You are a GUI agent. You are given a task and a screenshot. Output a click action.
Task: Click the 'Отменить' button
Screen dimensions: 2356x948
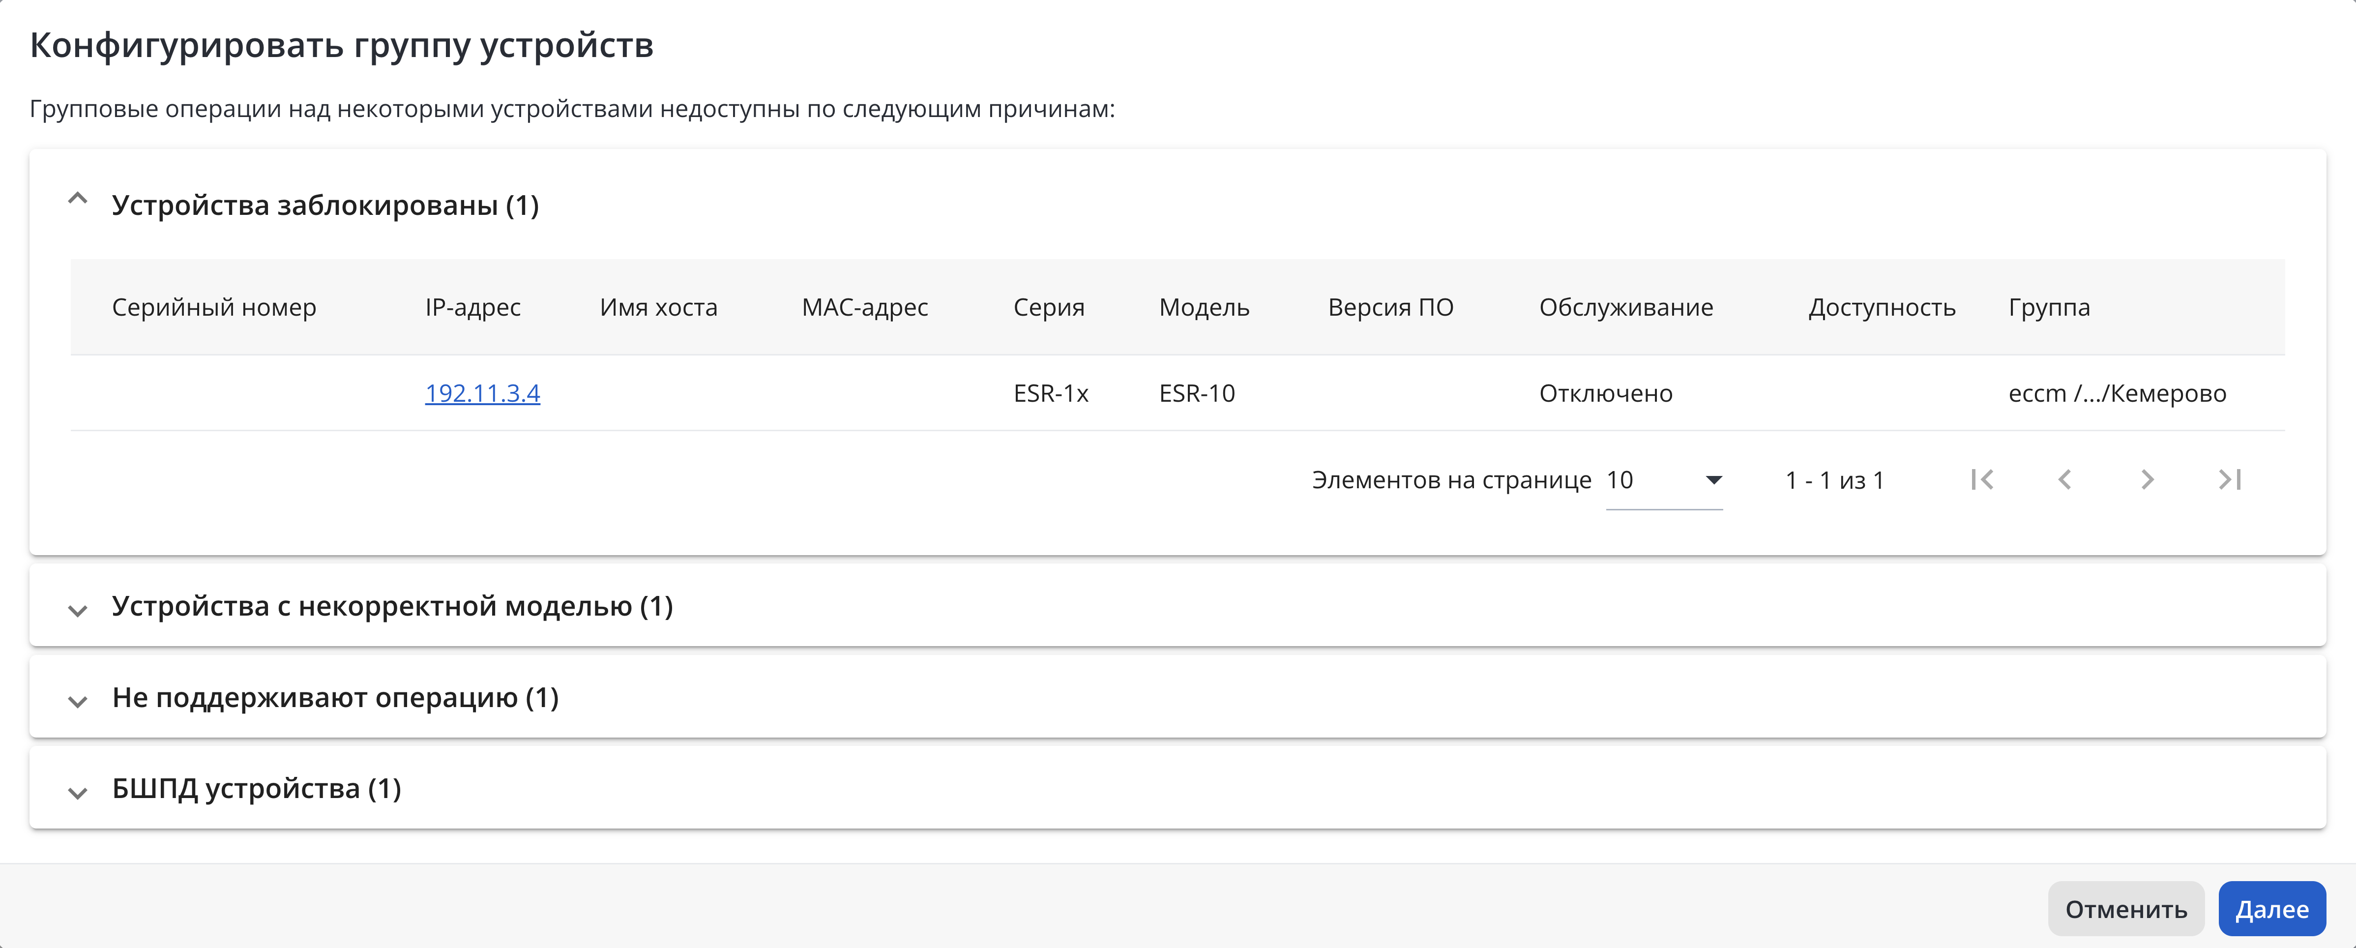2125,909
